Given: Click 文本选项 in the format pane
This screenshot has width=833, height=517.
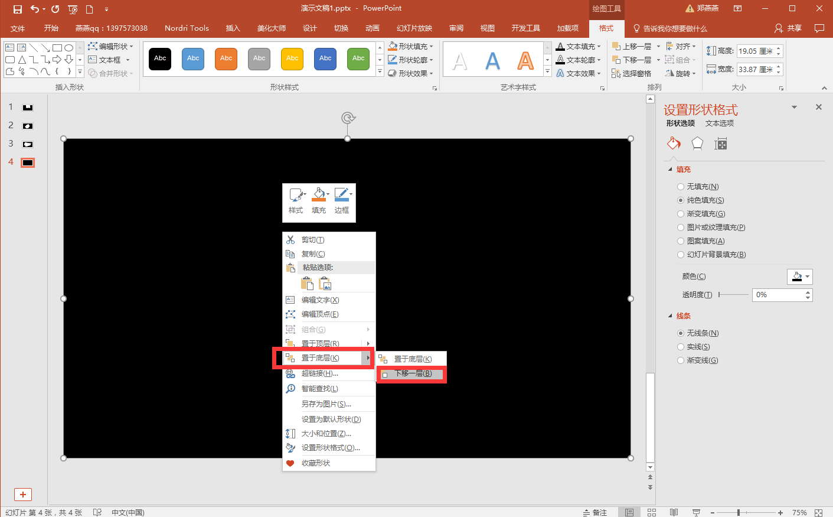Looking at the screenshot, I should click(x=719, y=123).
